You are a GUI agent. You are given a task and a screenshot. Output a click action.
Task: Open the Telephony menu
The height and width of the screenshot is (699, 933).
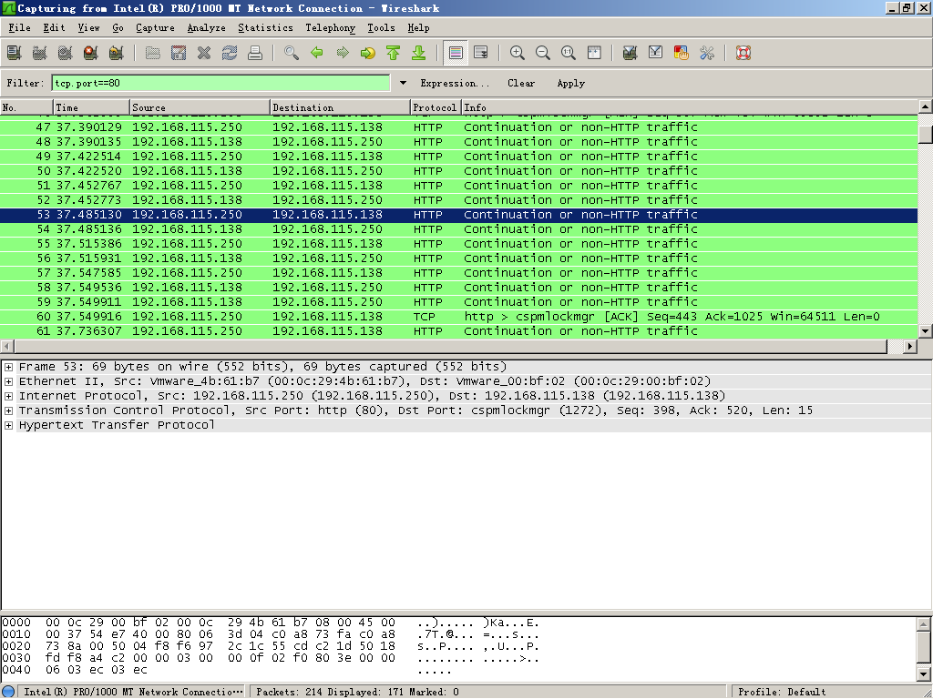[x=330, y=28]
